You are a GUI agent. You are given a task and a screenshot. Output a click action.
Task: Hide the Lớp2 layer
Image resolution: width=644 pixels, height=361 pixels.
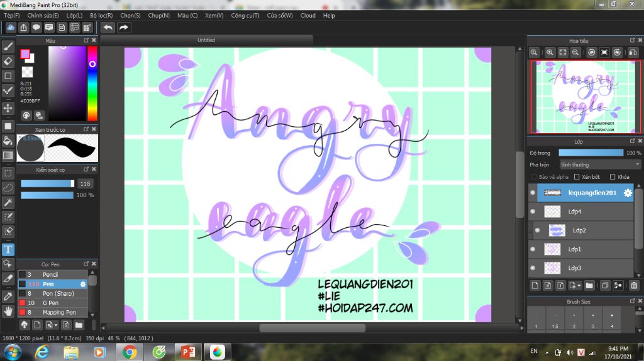537,230
